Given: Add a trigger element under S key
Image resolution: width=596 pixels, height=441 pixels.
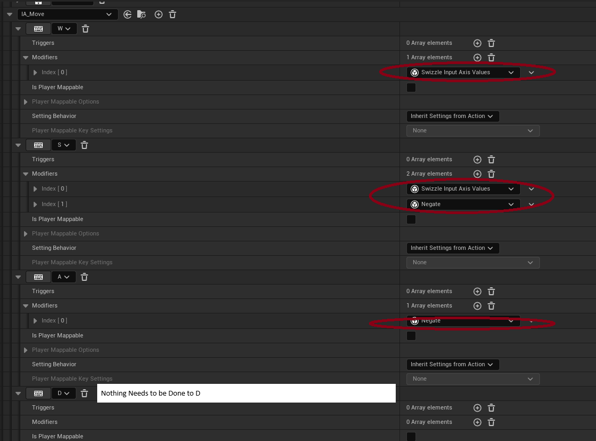Looking at the screenshot, I should (x=477, y=160).
